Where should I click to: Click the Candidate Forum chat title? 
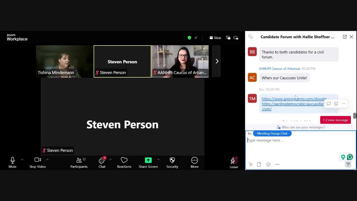tap(297, 37)
